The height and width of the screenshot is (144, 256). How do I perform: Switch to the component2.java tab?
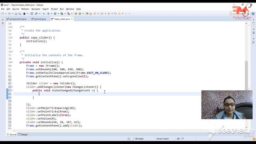(16, 19)
